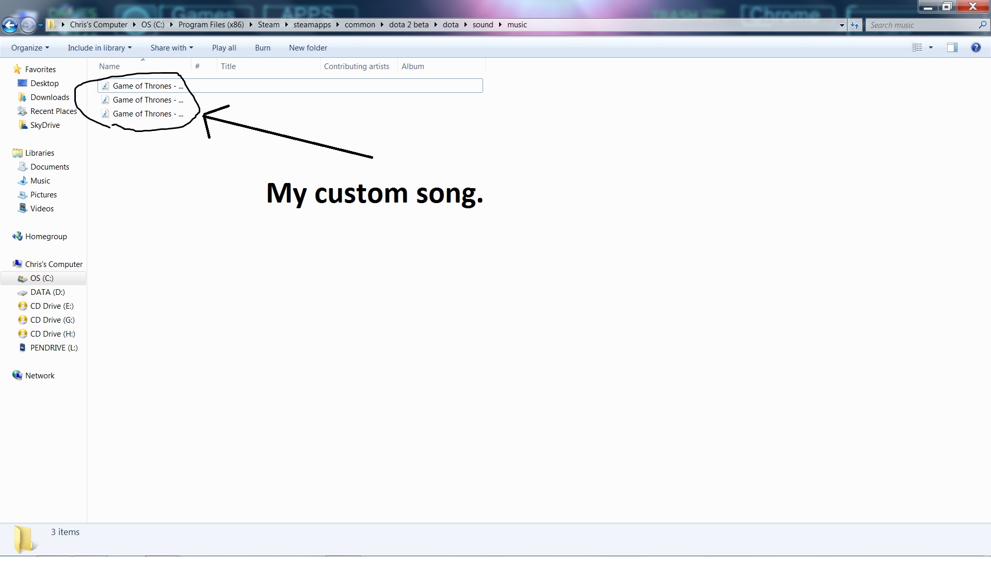Select the Homegroup item
The height and width of the screenshot is (567, 991).
(x=46, y=237)
